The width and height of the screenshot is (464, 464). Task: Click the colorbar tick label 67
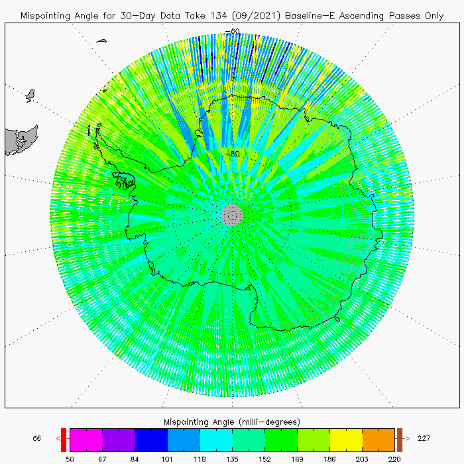102,459
